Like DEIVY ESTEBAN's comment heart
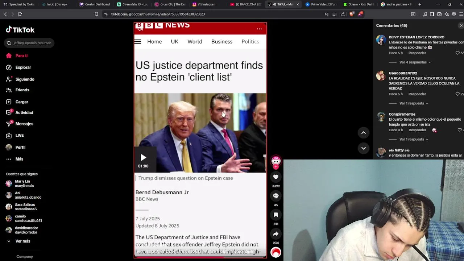Screen dimensions: 464x261 pyautogui.click(x=457, y=53)
